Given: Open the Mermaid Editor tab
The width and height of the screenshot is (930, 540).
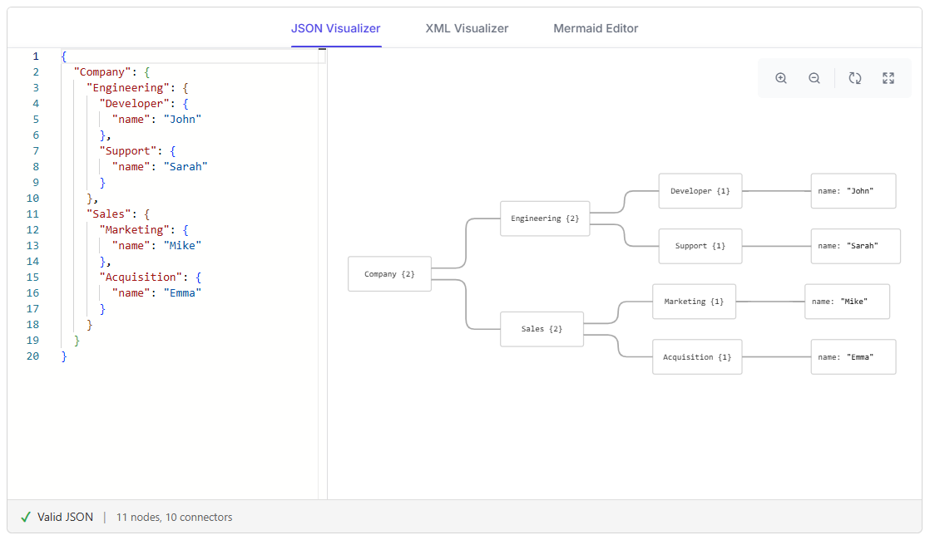Looking at the screenshot, I should (596, 28).
